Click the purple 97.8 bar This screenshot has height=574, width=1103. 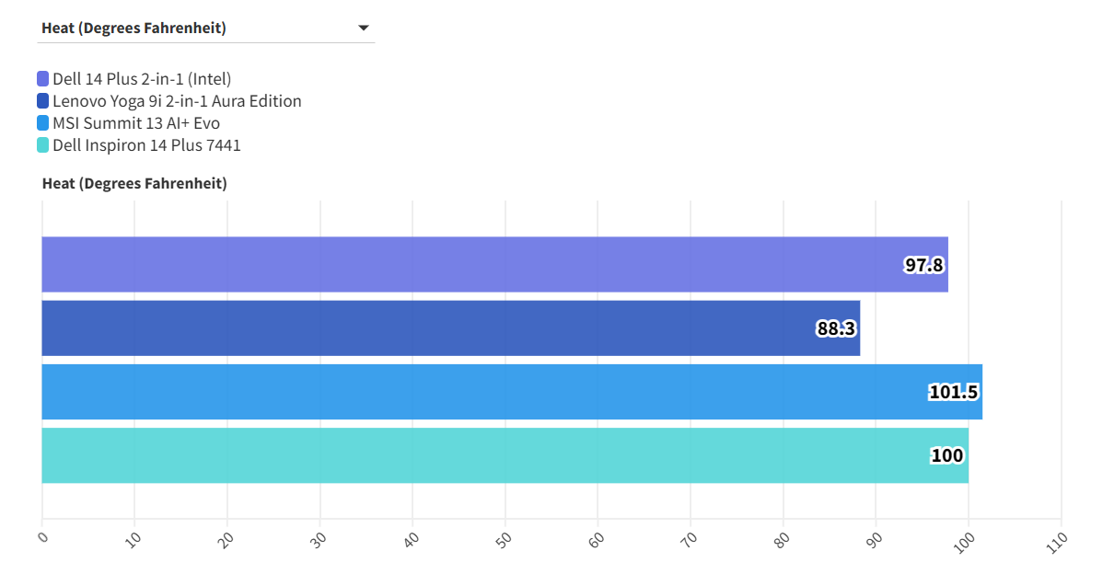click(460, 265)
